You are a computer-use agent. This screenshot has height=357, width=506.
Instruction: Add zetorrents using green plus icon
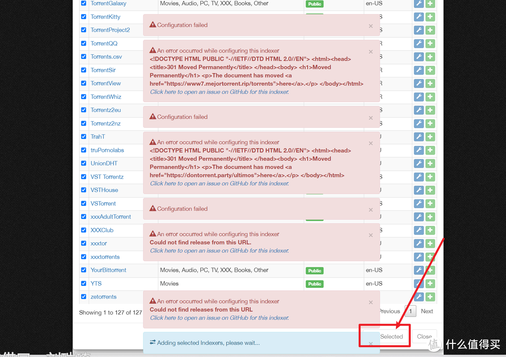(430, 297)
